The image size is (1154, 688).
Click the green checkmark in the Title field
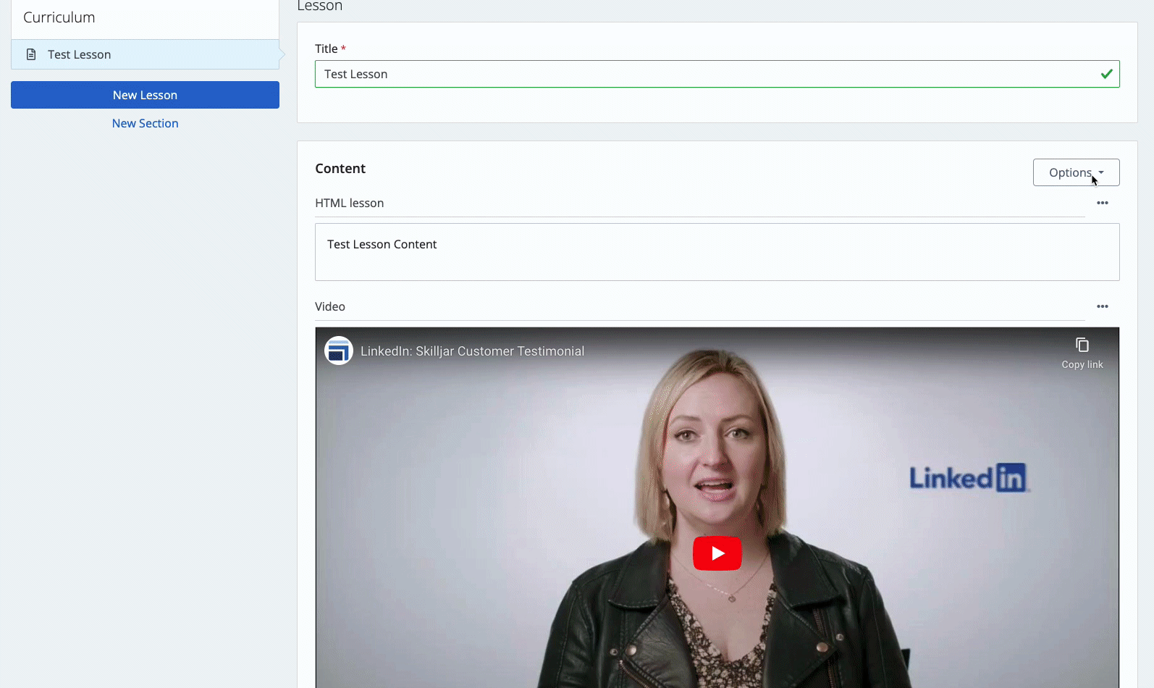click(x=1106, y=74)
